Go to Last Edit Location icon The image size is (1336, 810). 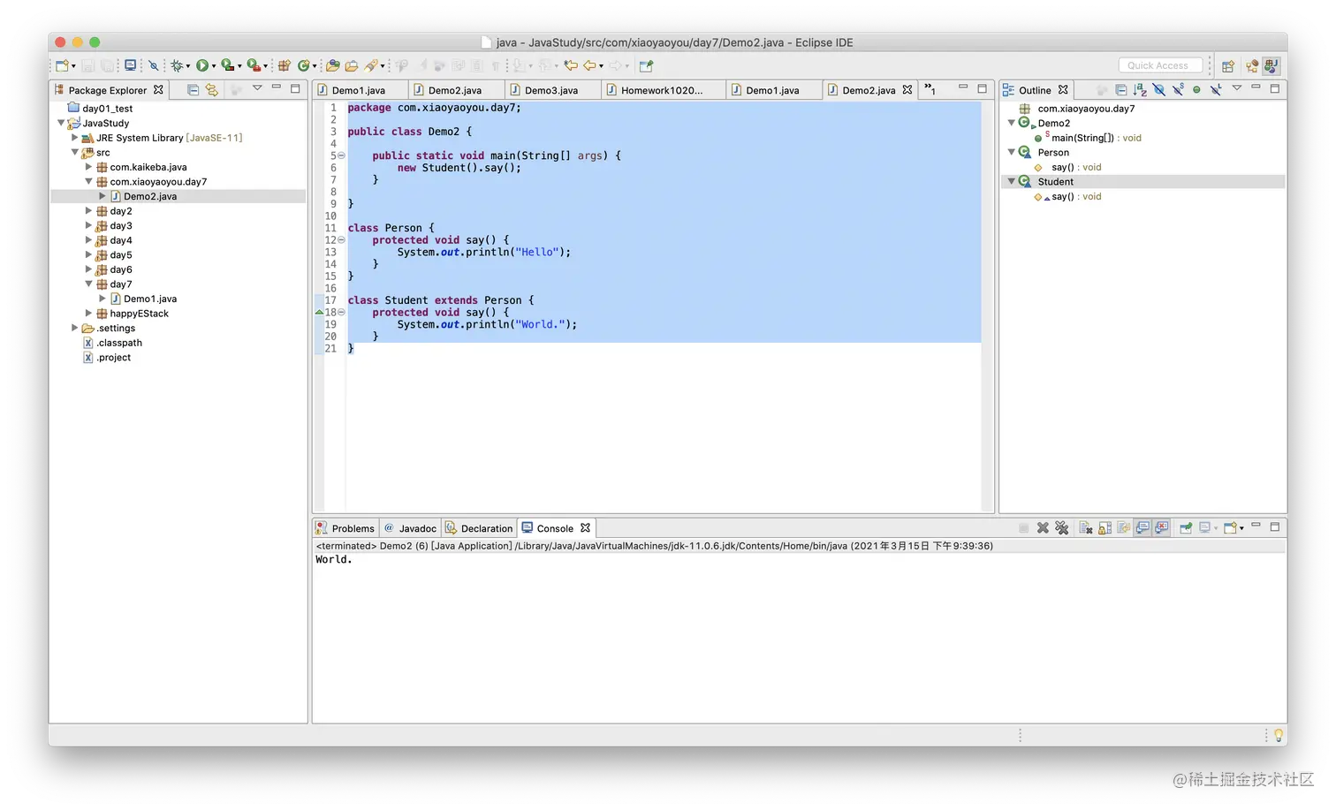(571, 65)
